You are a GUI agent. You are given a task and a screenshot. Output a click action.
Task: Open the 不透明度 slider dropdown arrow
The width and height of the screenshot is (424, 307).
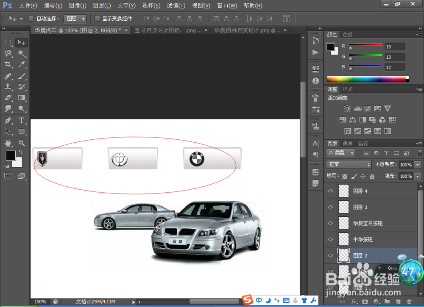418,165
